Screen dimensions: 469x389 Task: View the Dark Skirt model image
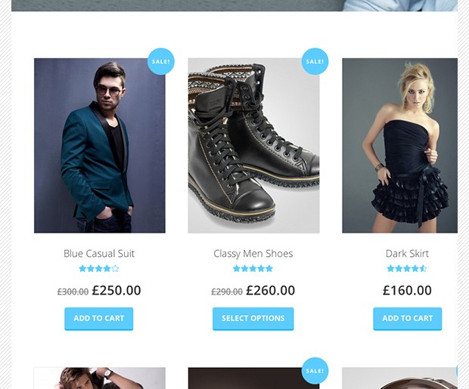click(x=400, y=146)
